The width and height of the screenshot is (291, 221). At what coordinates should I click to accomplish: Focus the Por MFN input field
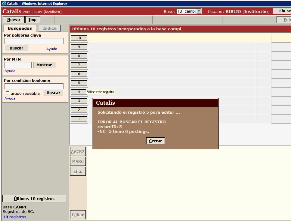[x=18, y=65]
